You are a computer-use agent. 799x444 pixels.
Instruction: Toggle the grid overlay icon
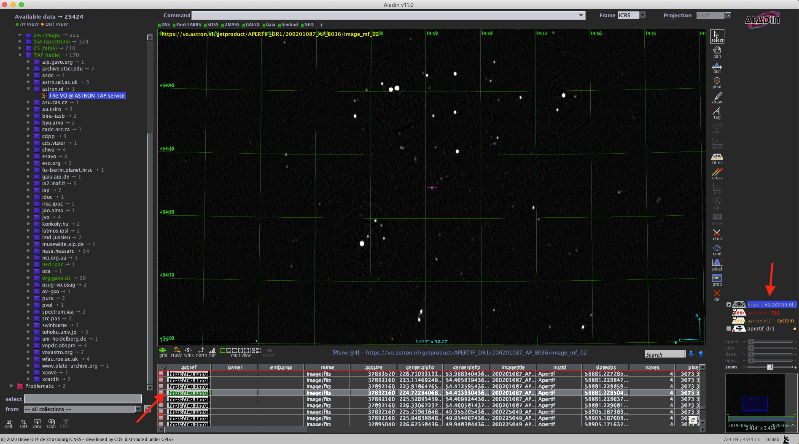point(163,352)
